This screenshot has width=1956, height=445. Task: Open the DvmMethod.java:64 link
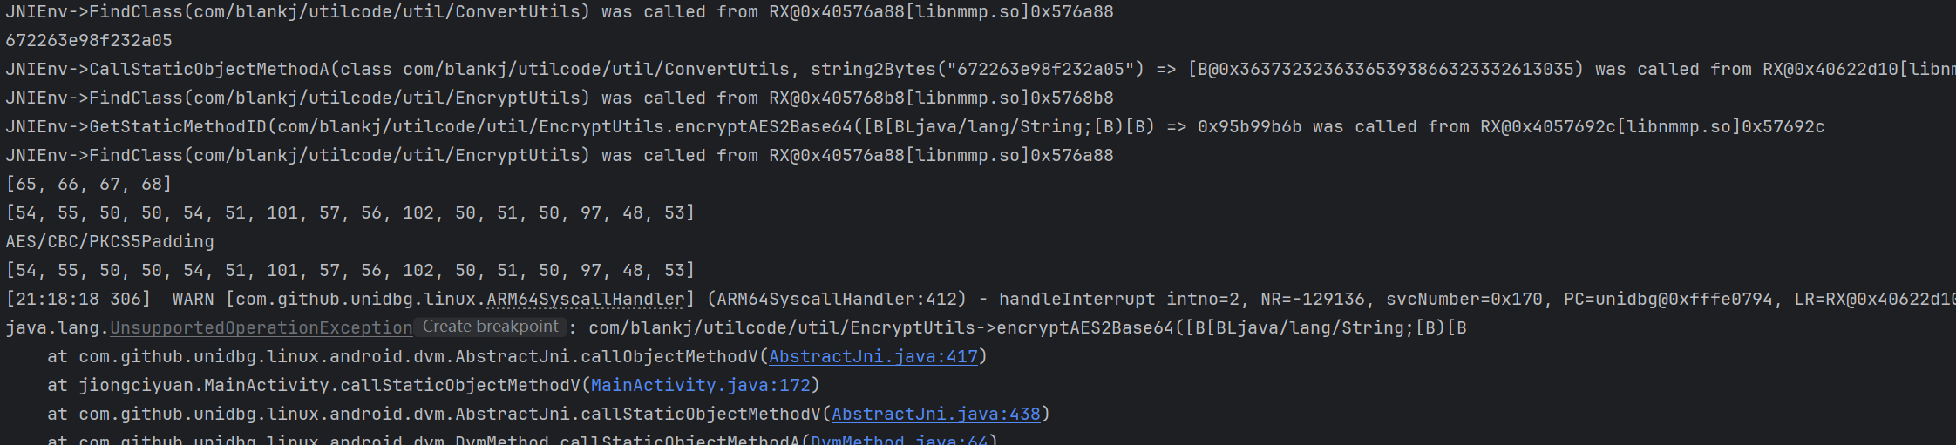[899, 440]
